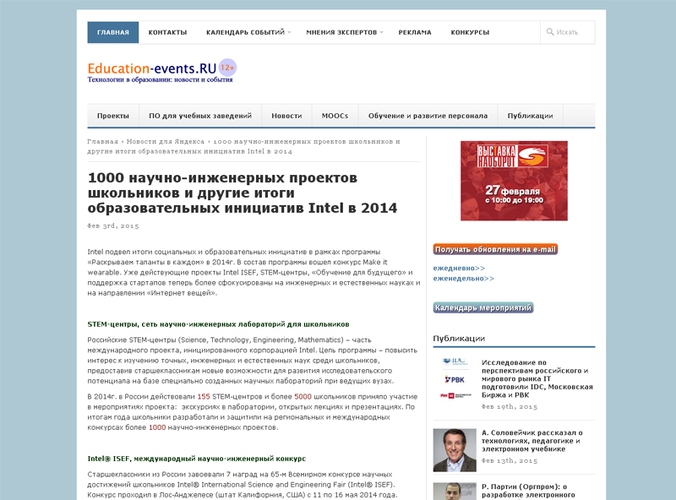Select ПО для учебных заведений tab
Screen dimensions: 676x500
coord(200,116)
